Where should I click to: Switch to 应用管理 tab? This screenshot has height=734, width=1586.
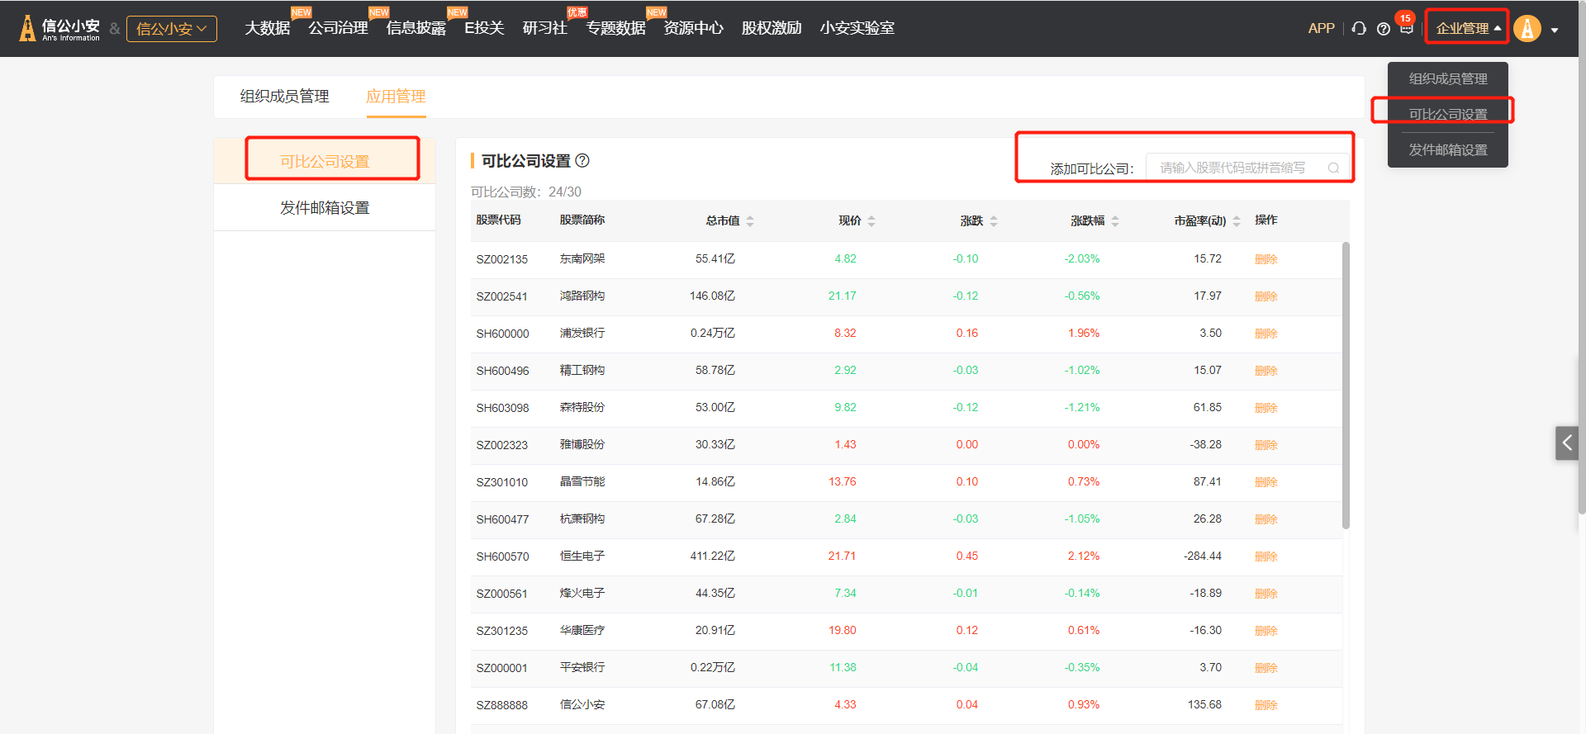[396, 97]
